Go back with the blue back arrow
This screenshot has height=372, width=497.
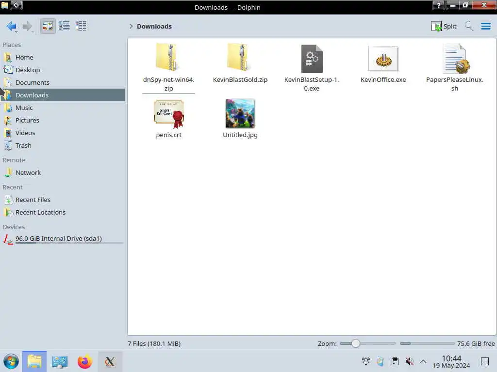11,26
